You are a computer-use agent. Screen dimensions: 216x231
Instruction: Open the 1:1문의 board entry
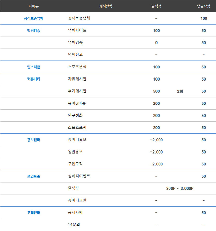pos(74,225)
